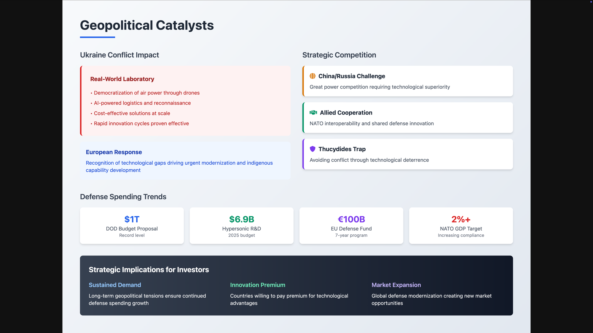Click the Innovation Premium heading
The image size is (593, 333).
pos(257,285)
